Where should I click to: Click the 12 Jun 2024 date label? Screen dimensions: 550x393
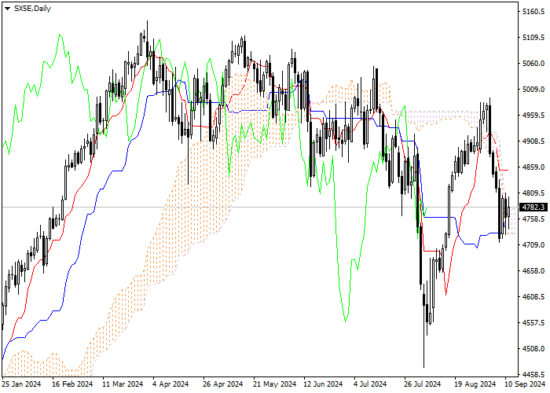point(323,384)
